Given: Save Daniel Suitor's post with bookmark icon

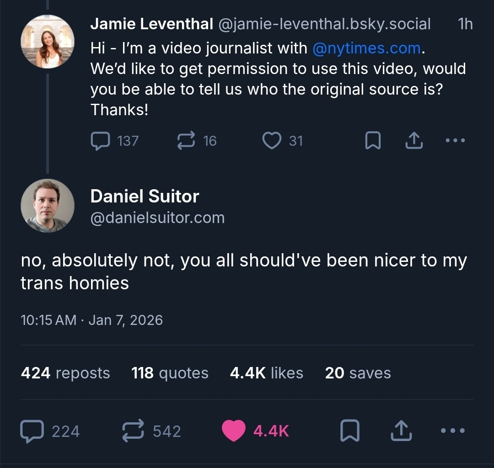Looking at the screenshot, I should tap(350, 431).
